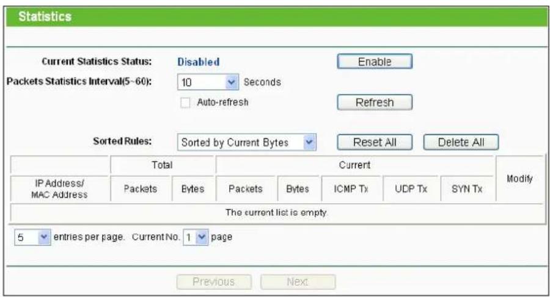The height and width of the screenshot is (297, 550).
Task: Click the ICMP Tx column header
Action: coord(351,189)
